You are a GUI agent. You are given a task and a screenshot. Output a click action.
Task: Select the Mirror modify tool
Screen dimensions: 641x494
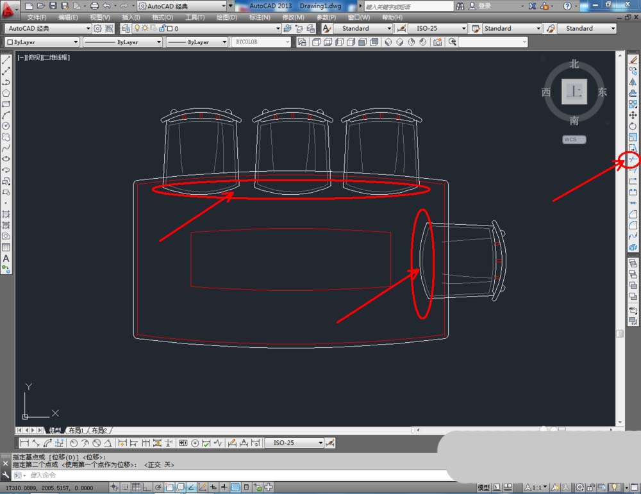pyautogui.click(x=633, y=82)
